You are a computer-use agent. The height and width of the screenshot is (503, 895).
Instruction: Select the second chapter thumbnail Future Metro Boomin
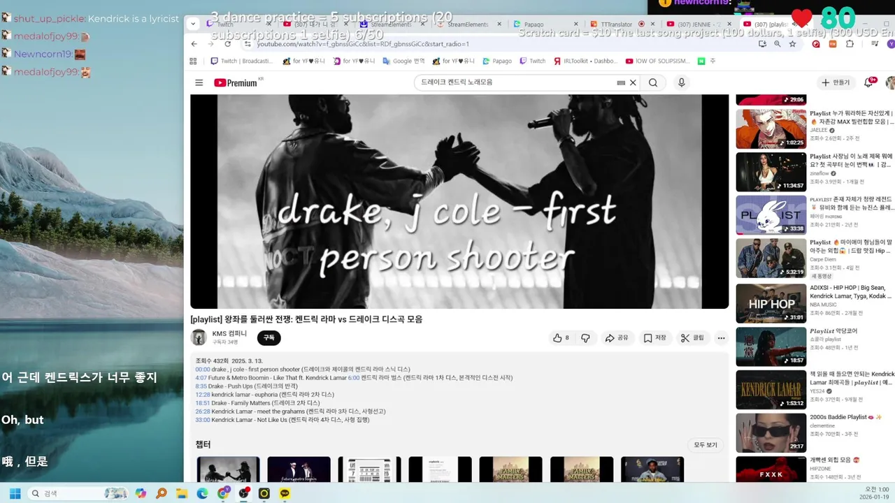click(x=299, y=469)
